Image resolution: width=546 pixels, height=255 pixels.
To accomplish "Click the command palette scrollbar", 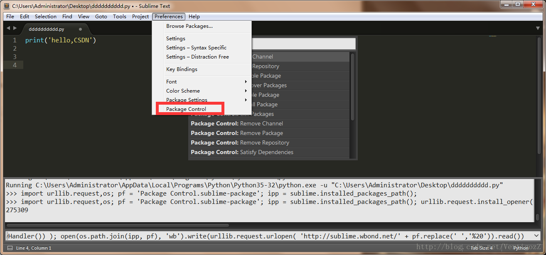I will pos(353,86).
